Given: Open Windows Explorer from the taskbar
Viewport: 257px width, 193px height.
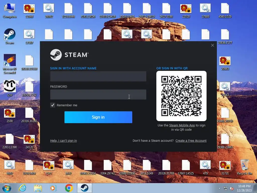Looking at the screenshot, I should coord(38,188).
